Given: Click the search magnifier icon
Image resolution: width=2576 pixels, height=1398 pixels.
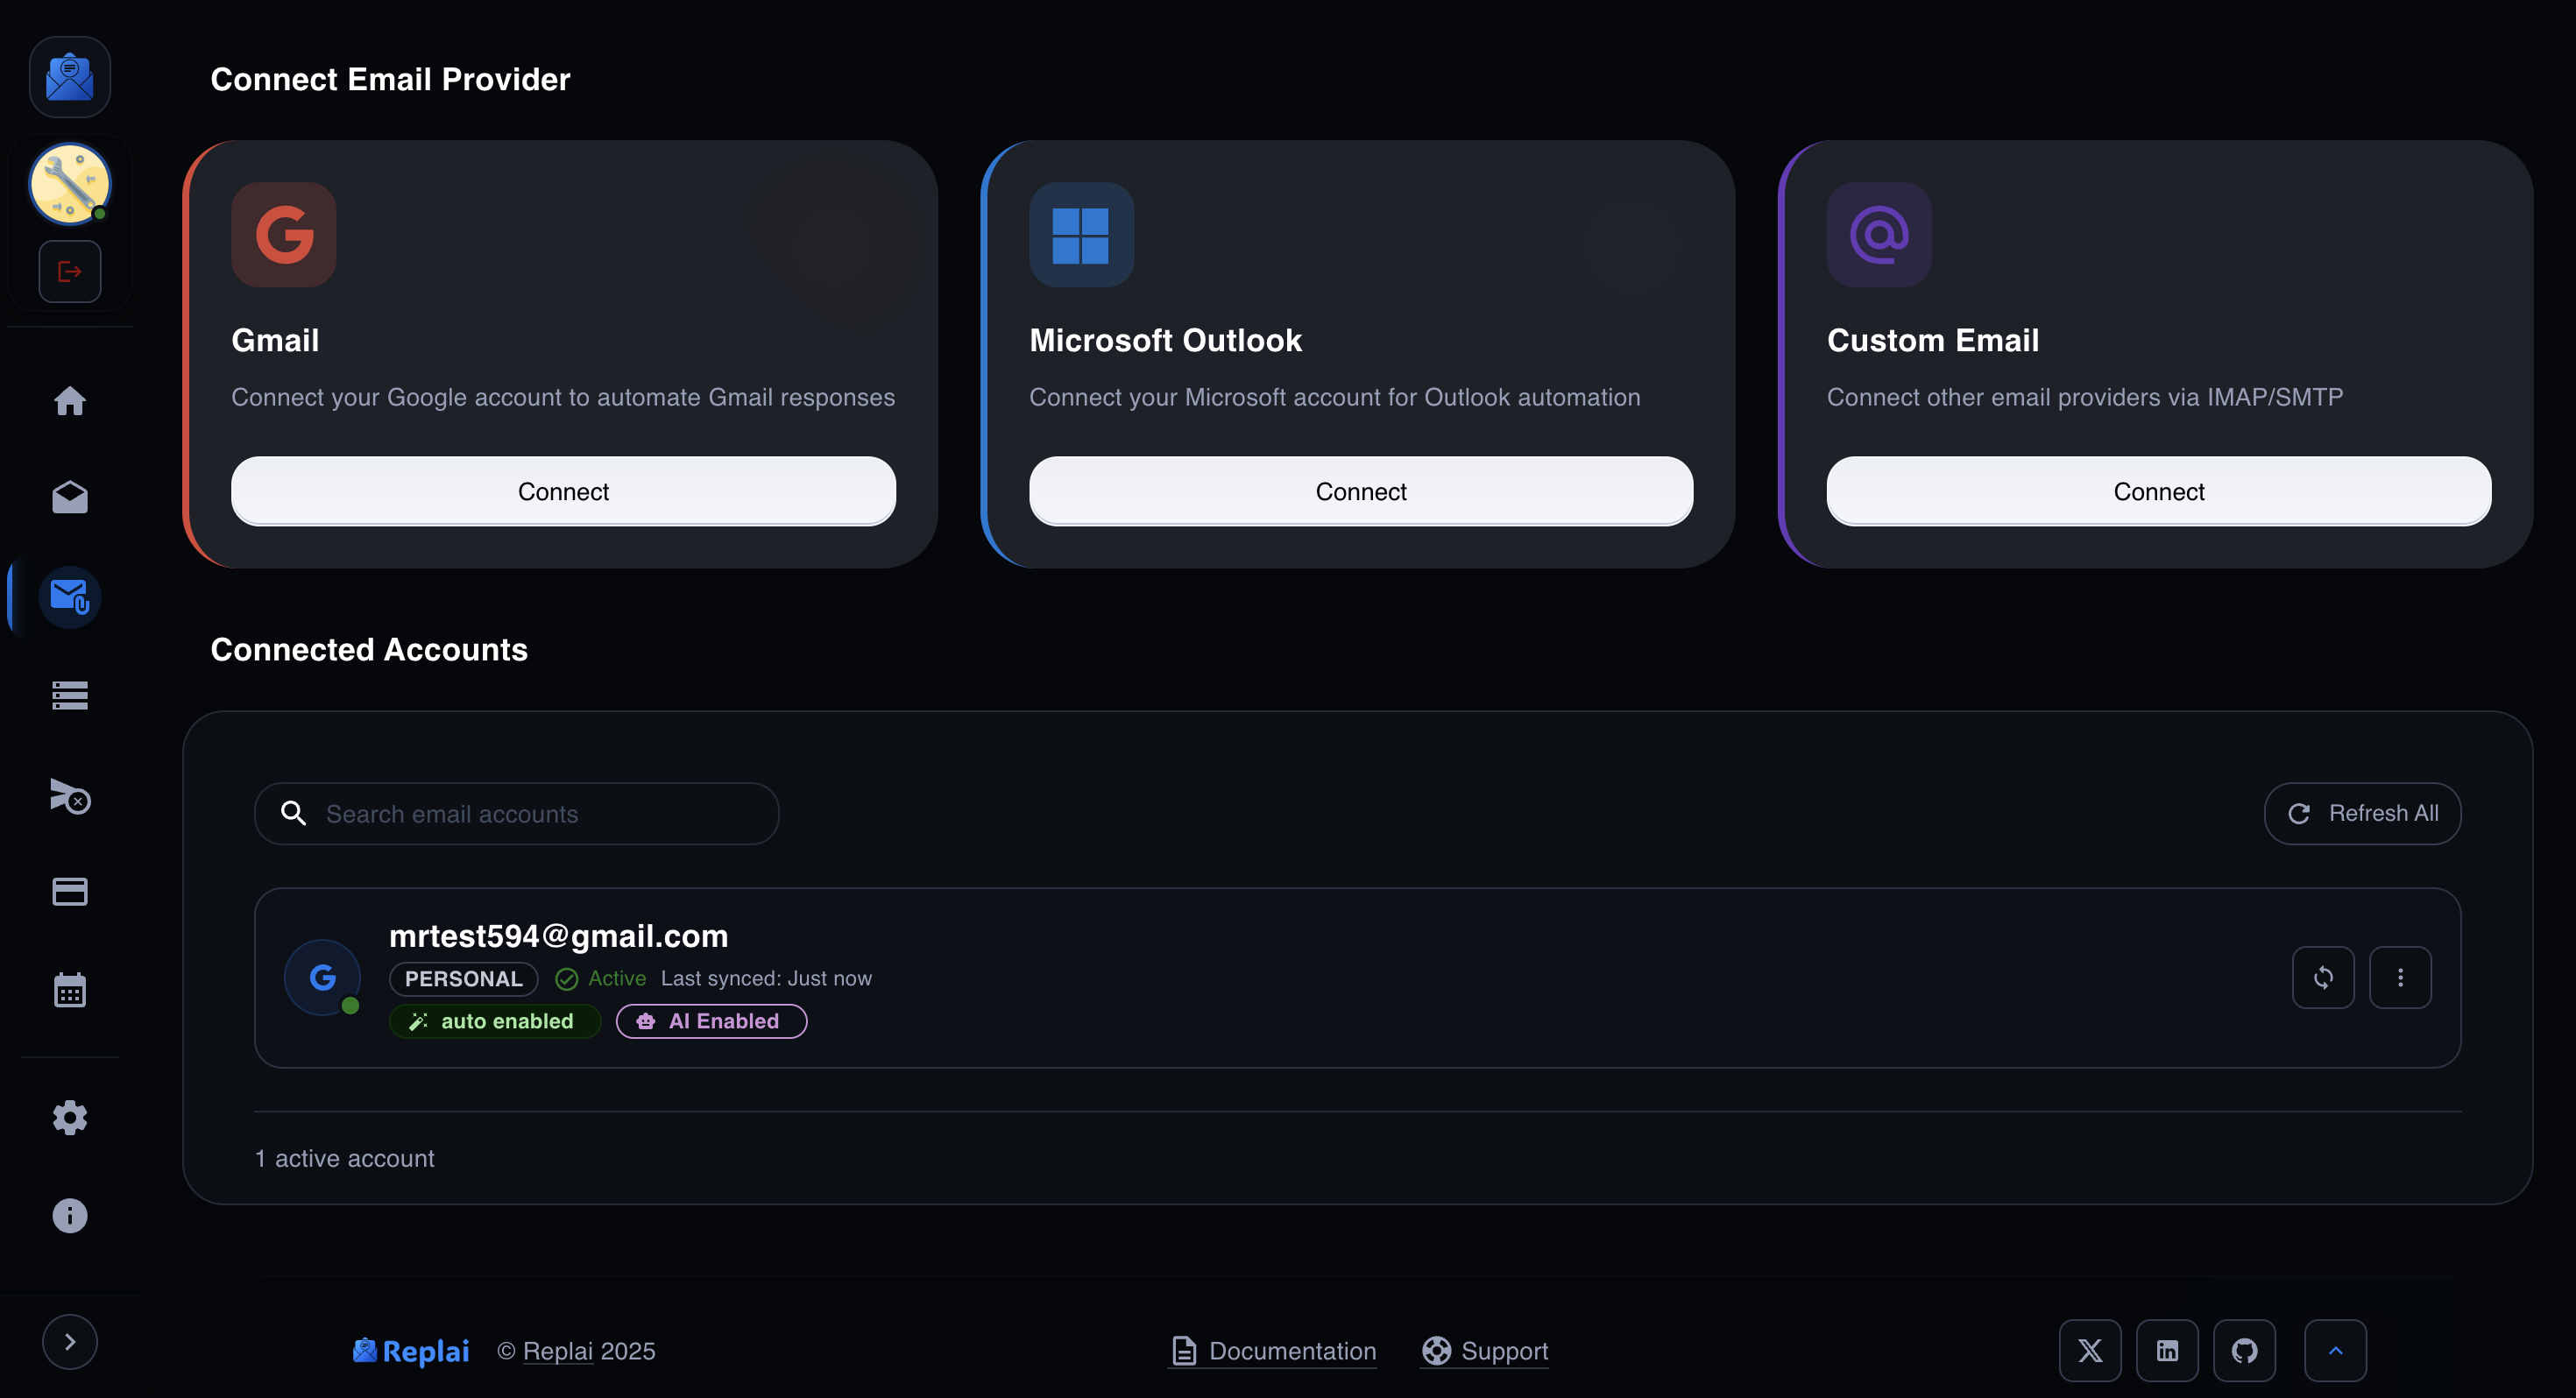Looking at the screenshot, I should click(x=293, y=813).
